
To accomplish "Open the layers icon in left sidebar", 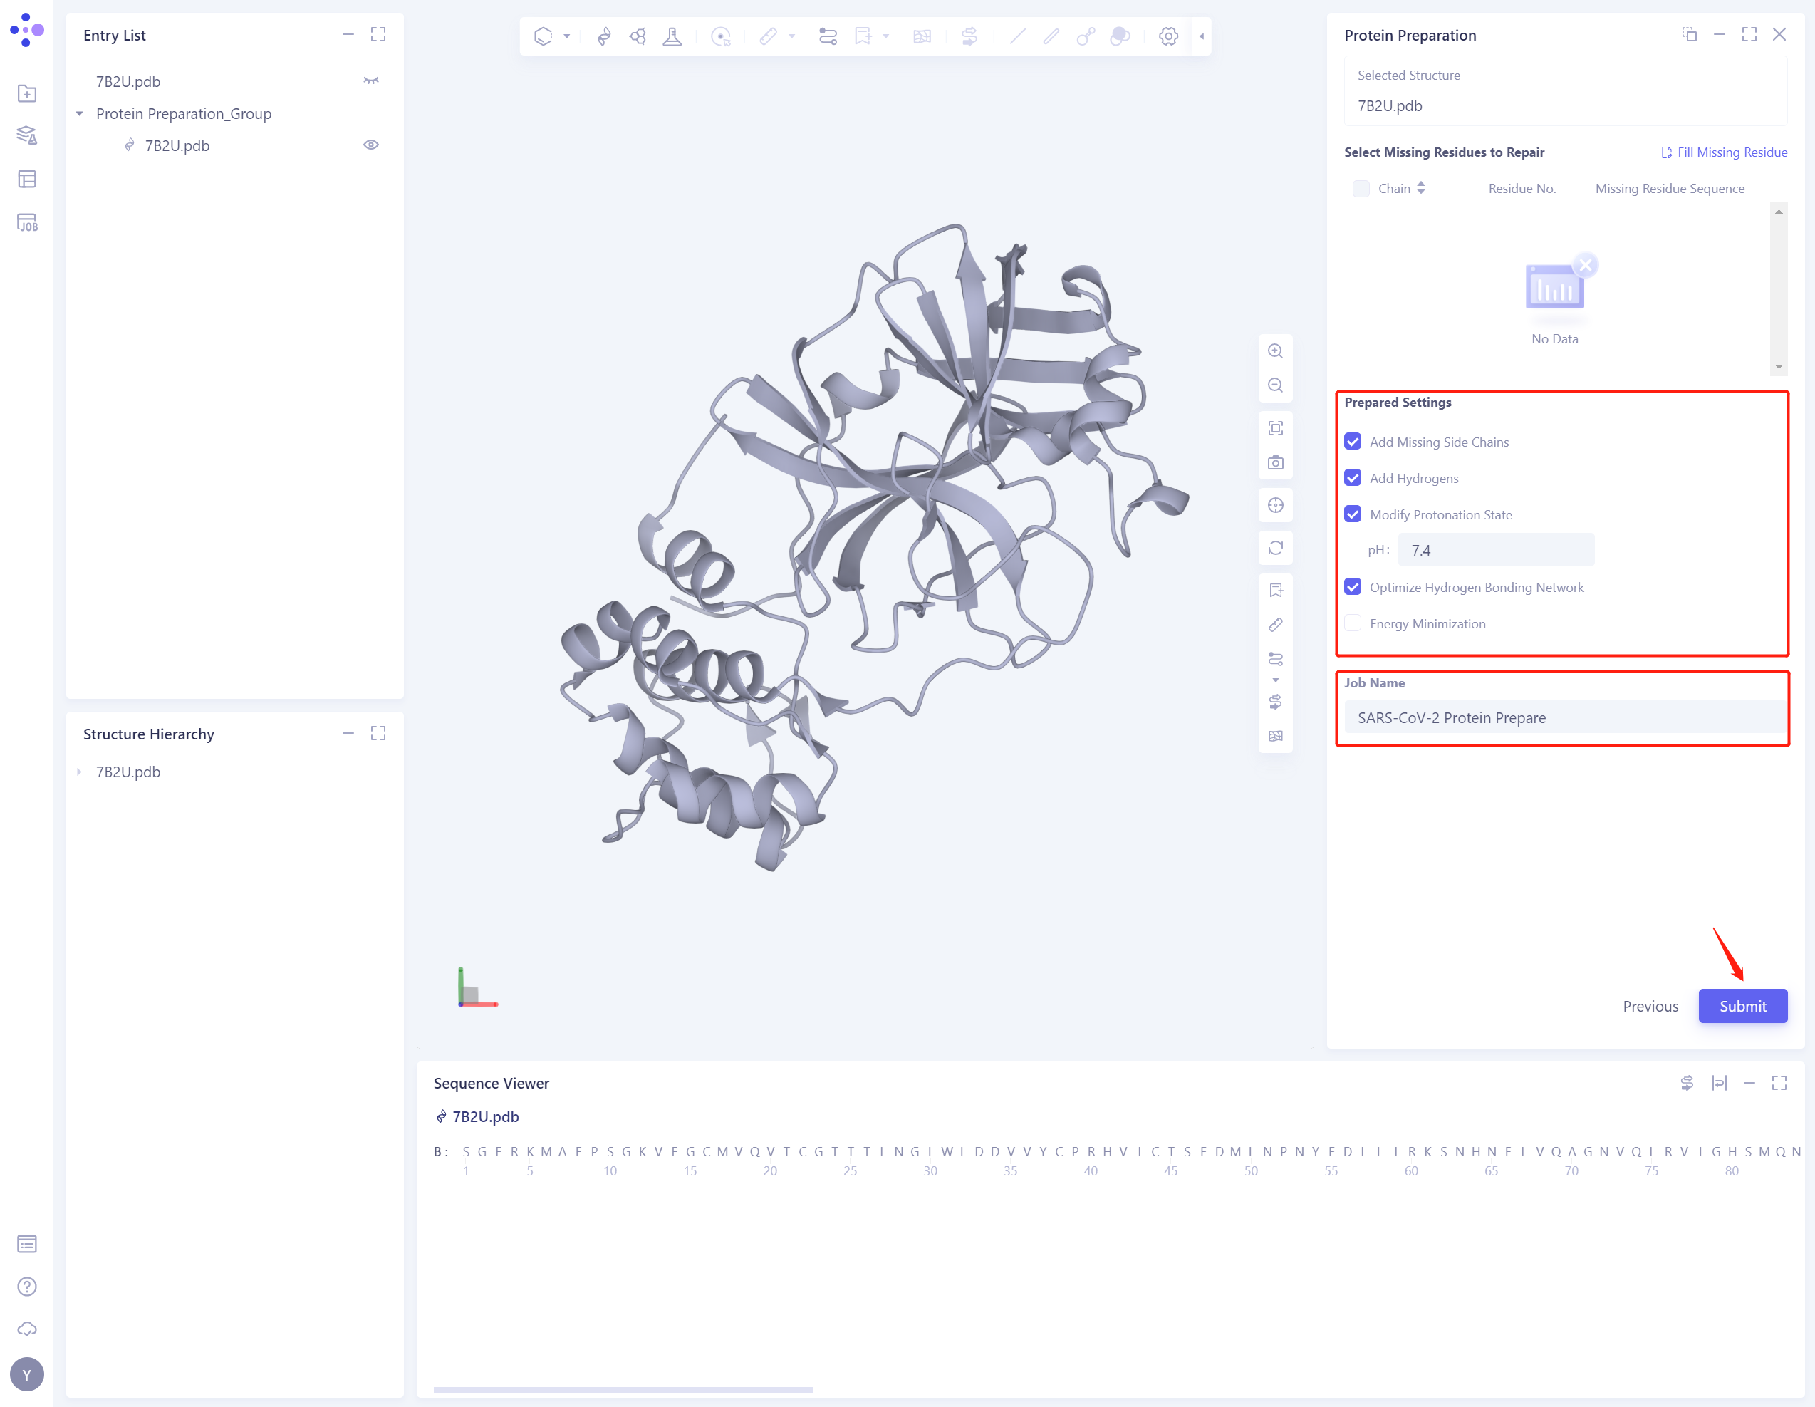I will (26, 135).
